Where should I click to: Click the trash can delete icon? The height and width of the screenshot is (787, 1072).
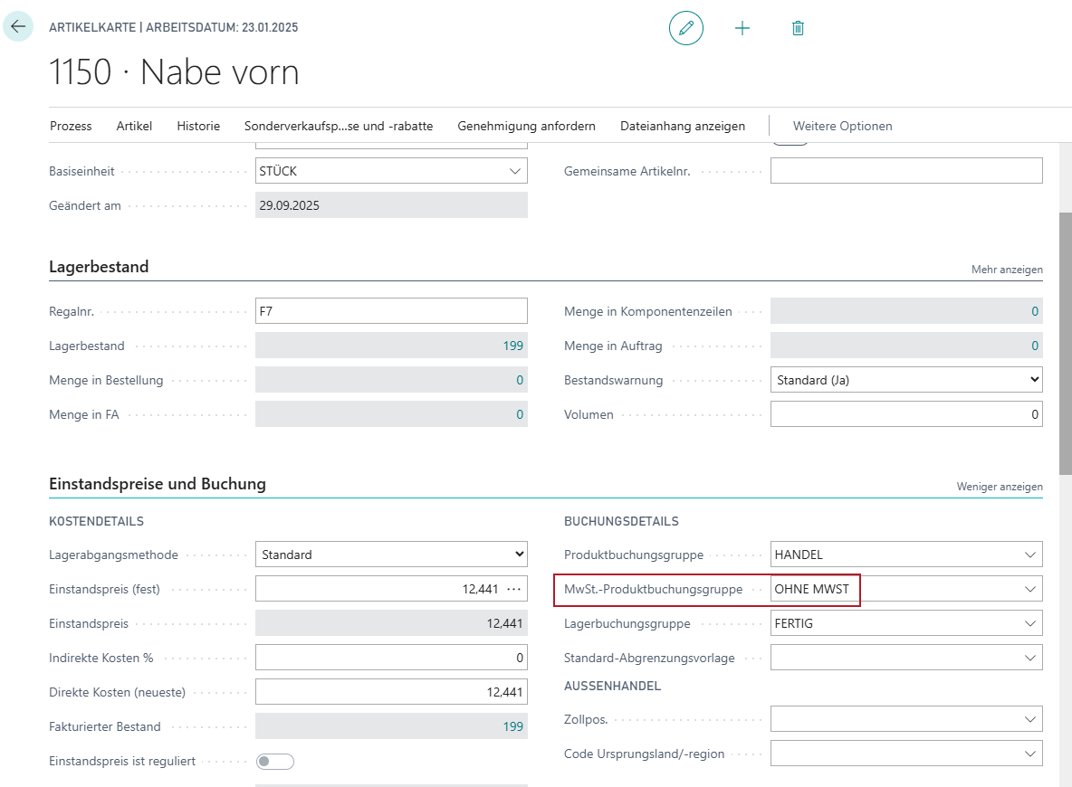[798, 28]
